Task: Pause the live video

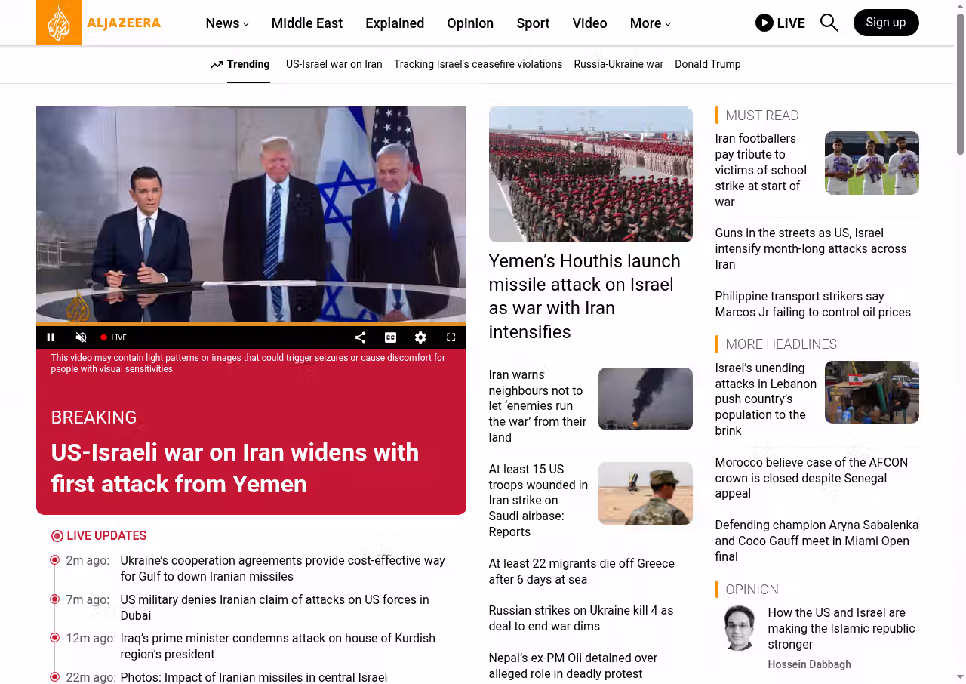Action: click(x=51, y=337)
